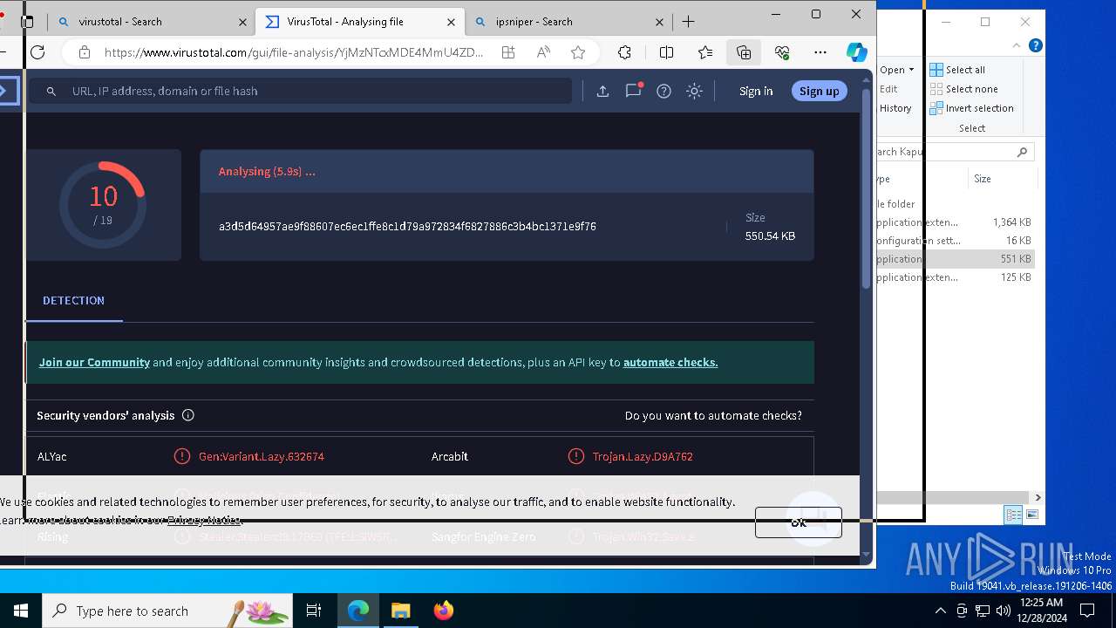This screenshot has width=1116, height=628.
Task: Click clock showing 12:25 AM in taskbar
Action: pos(1041,611)
